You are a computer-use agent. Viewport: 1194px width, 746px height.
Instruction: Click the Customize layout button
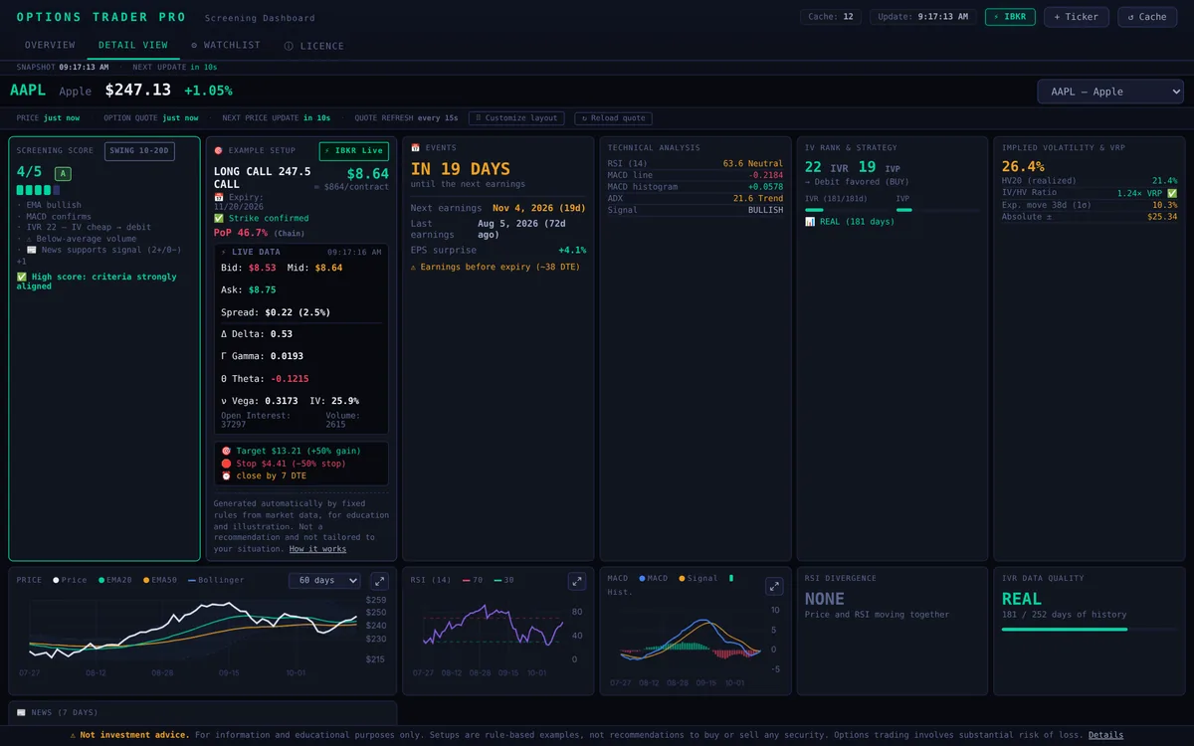[x=516, y=118]
